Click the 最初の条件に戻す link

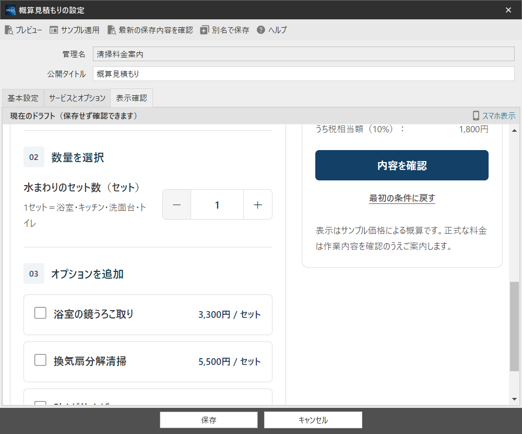click(x=402, y=198)
